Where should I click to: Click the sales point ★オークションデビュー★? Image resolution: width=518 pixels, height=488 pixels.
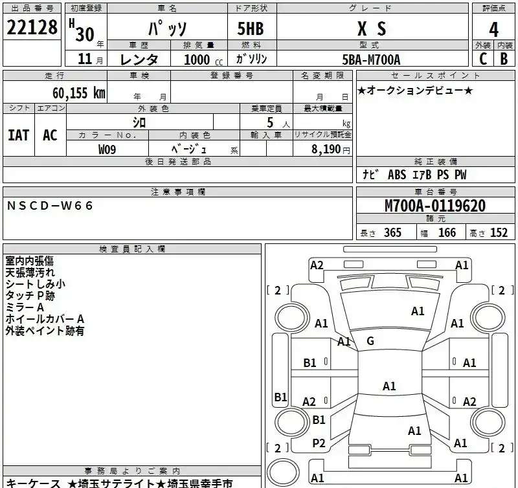pos(415,90)
